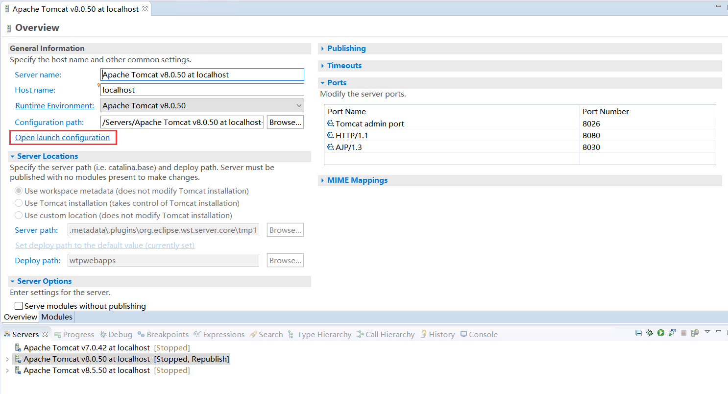Viewport: 728px width, 394px height.
Task: Click the HTTP/1.1 port row icon
Action: tap(331, 135)
